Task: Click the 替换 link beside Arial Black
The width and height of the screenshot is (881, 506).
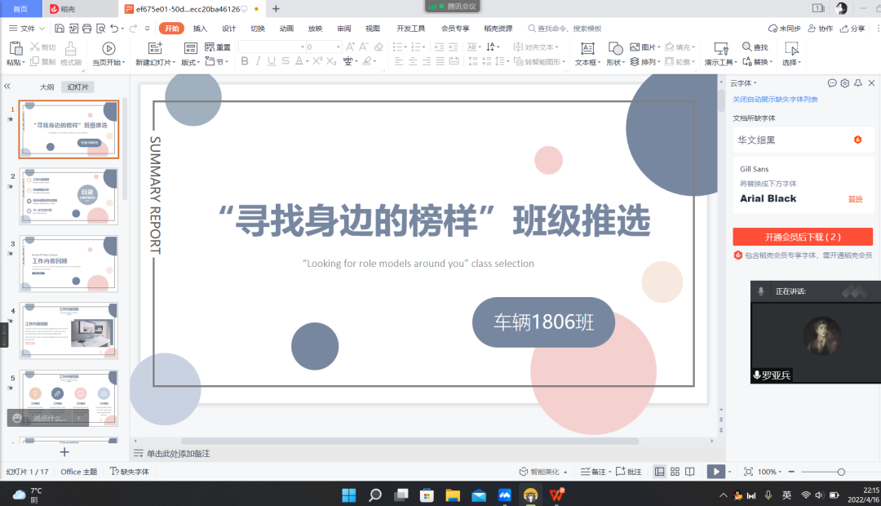Action: pyautogui.click(x=855, y=198)
